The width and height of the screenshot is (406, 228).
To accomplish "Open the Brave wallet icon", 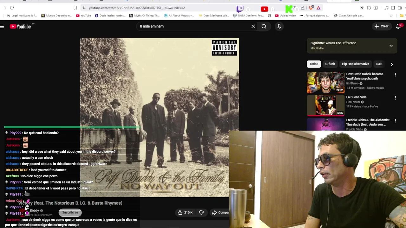I will tap(400, 8).
